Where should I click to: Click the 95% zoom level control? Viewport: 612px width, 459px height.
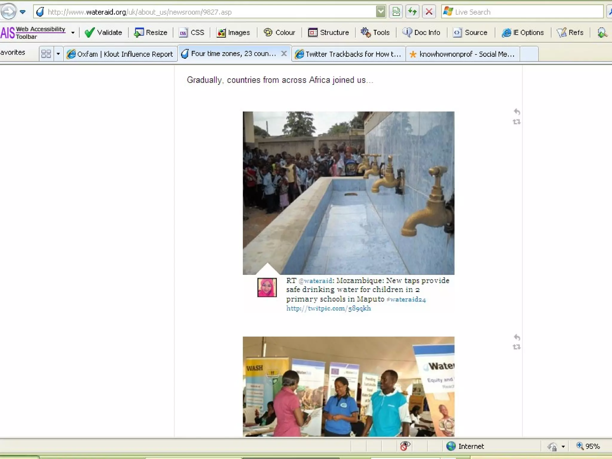pos(588,446)
